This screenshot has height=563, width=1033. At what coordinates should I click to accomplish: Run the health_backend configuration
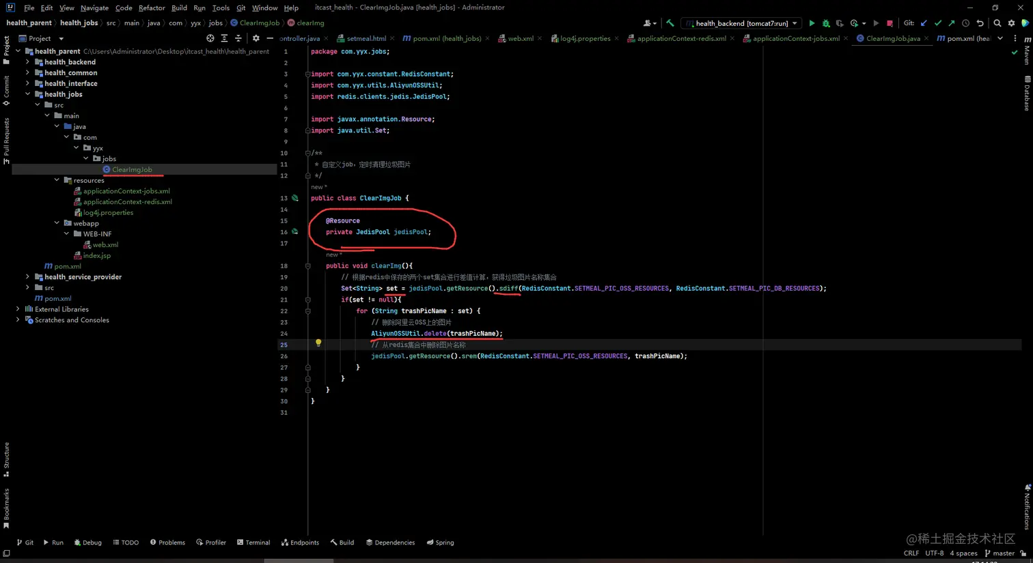coord(812,23)
